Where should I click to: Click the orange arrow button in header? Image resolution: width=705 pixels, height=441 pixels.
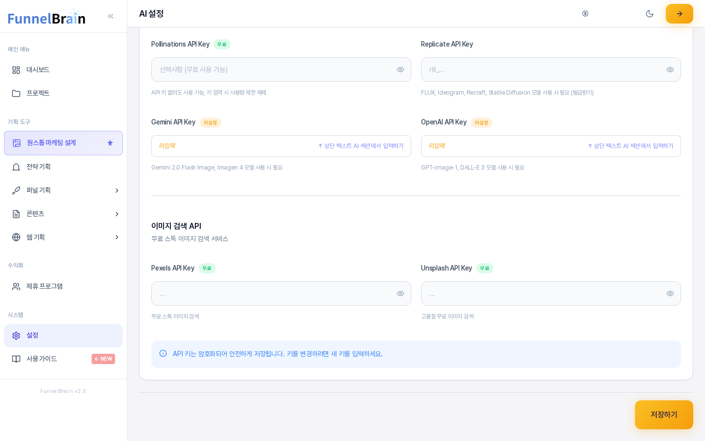pyautogui.click(x=680, y=14)
